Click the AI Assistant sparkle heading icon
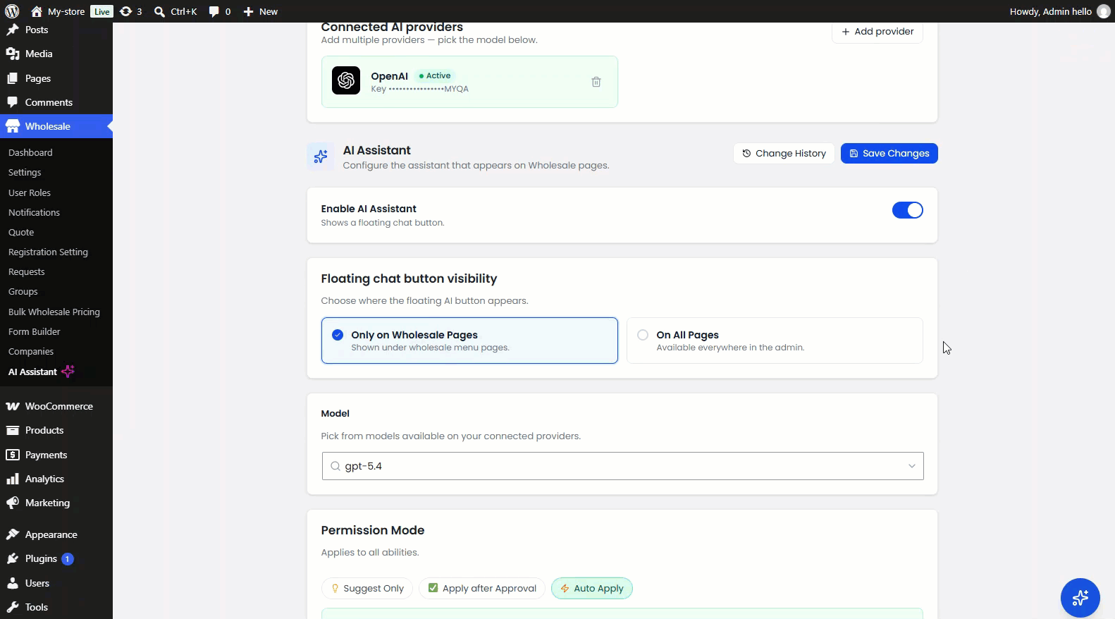The image size is (1115, 619). click(321, 157)
